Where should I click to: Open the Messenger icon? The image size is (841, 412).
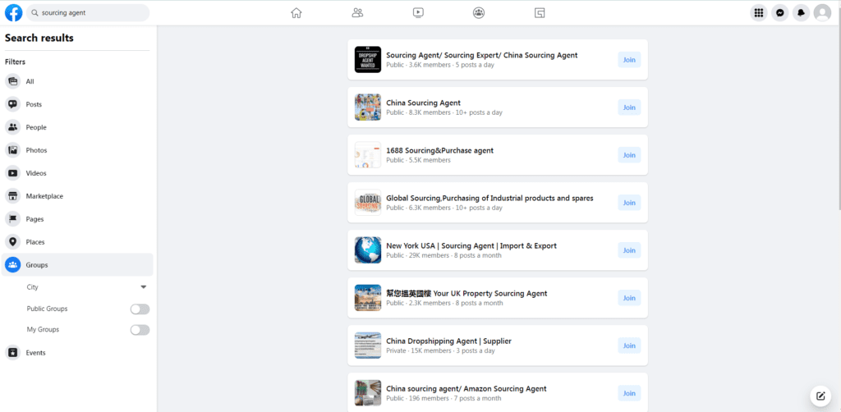tap(780, 13)
